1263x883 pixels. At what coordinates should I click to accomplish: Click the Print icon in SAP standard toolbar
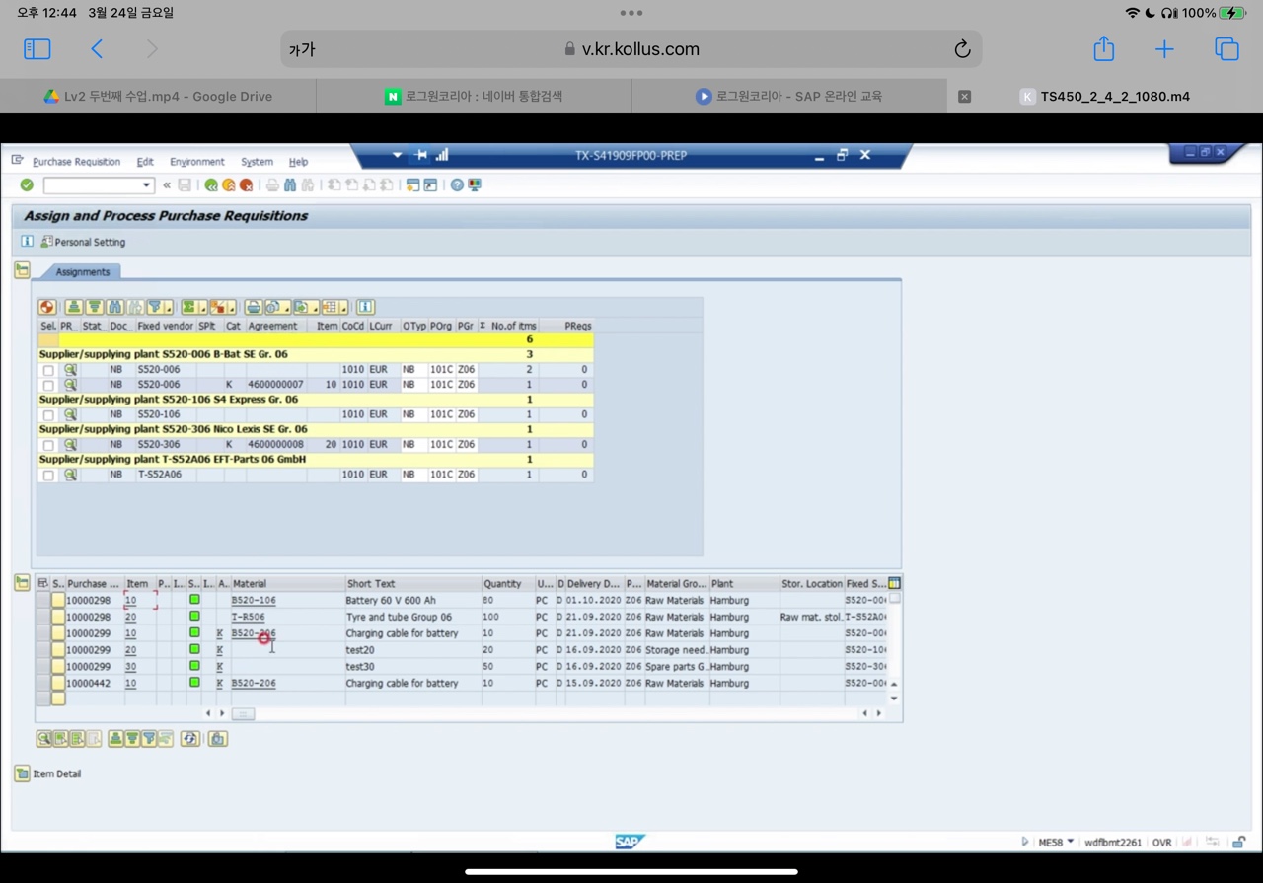tap(272, 185)
